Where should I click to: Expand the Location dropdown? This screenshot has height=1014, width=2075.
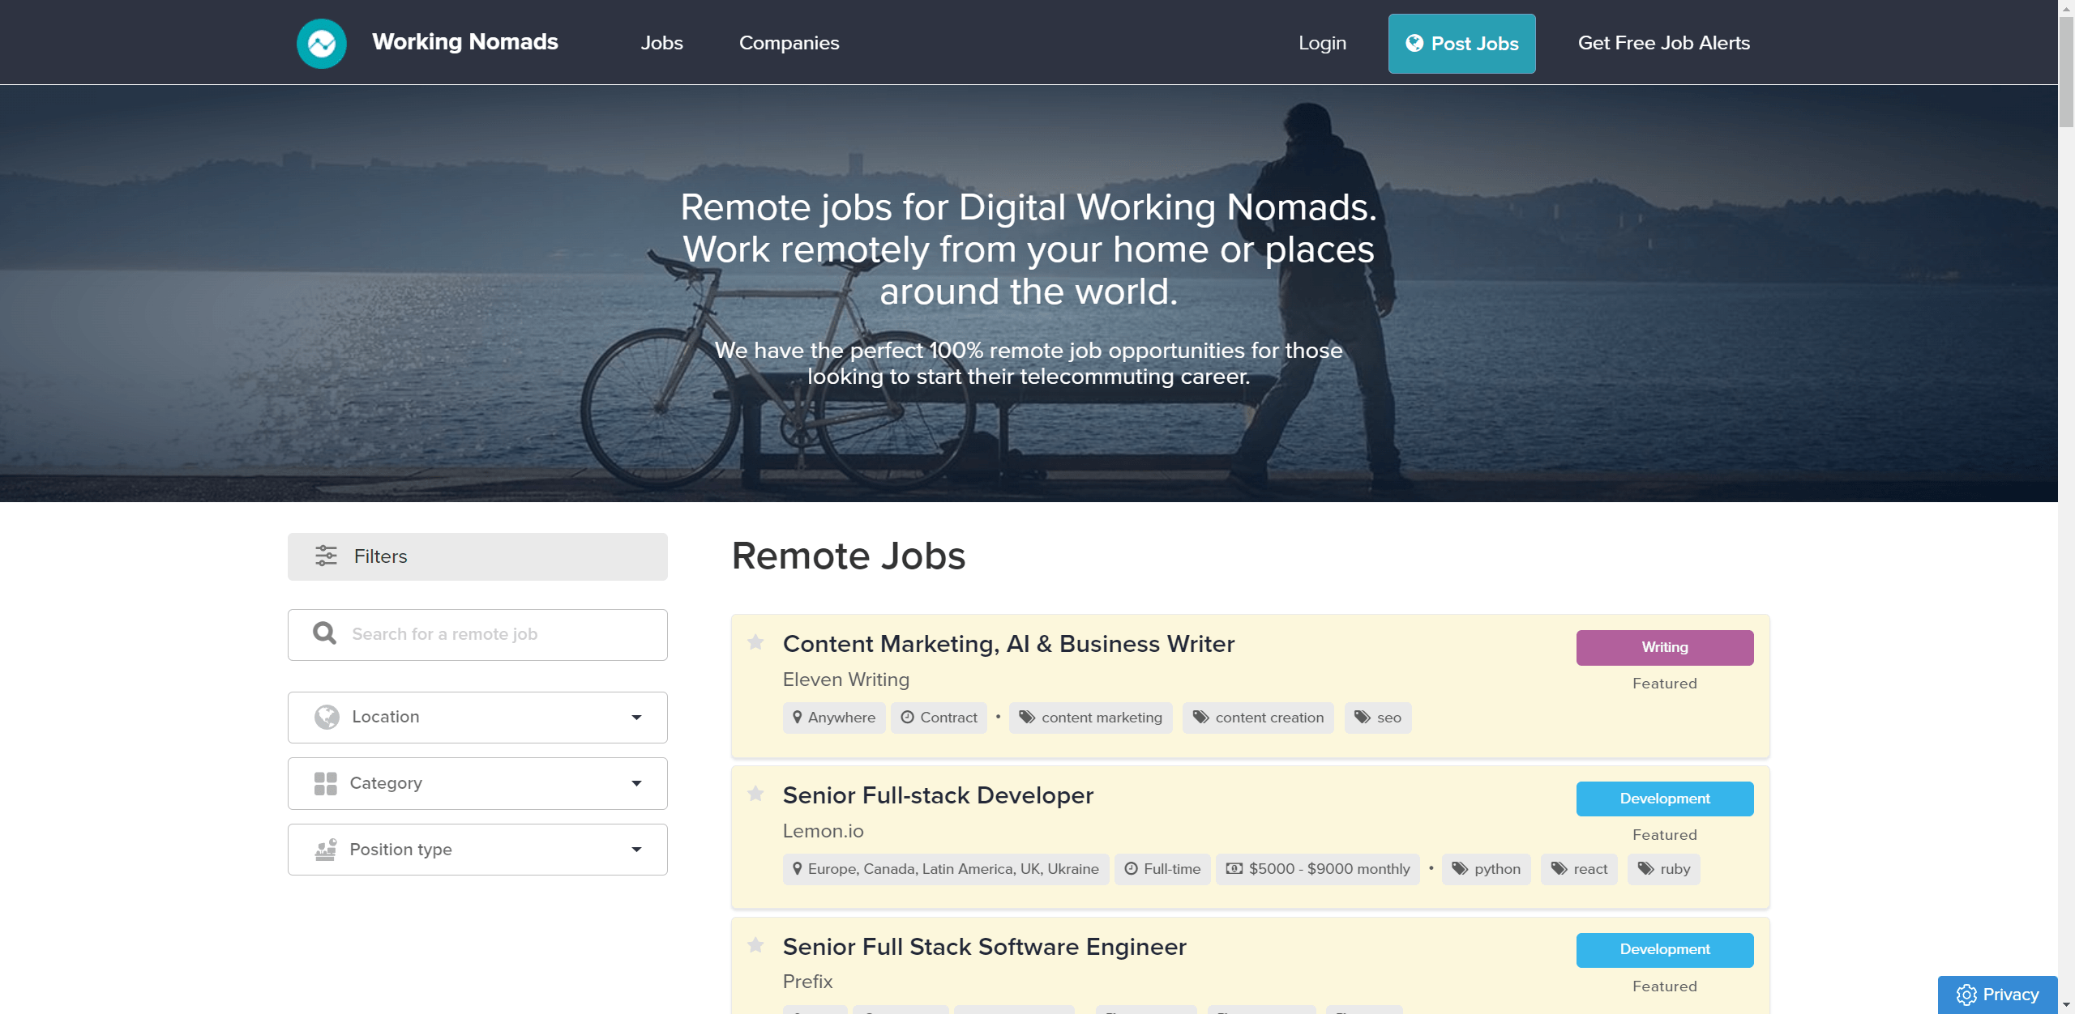coord(477,717)
